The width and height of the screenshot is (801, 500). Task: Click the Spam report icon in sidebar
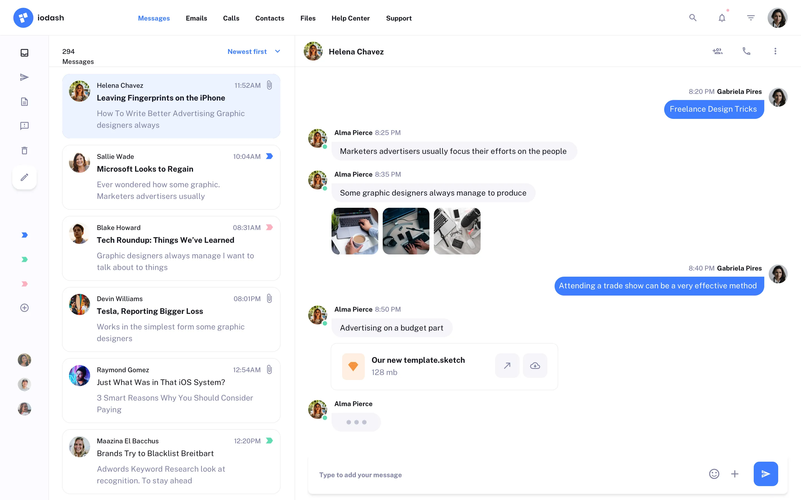(24, 126)
